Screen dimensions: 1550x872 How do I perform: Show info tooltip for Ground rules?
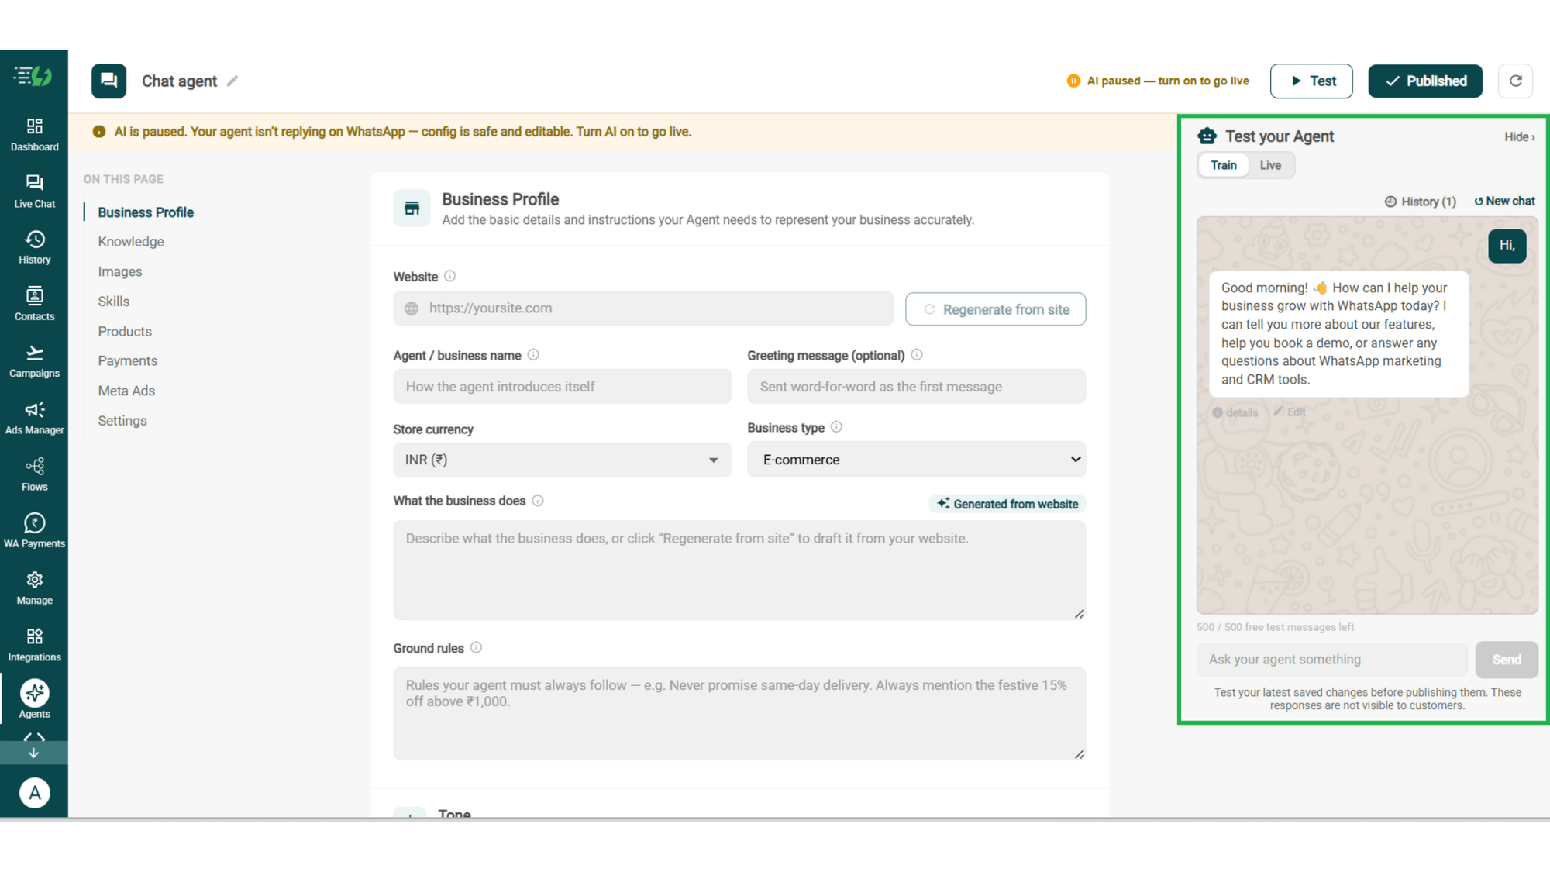pos(476,647)
